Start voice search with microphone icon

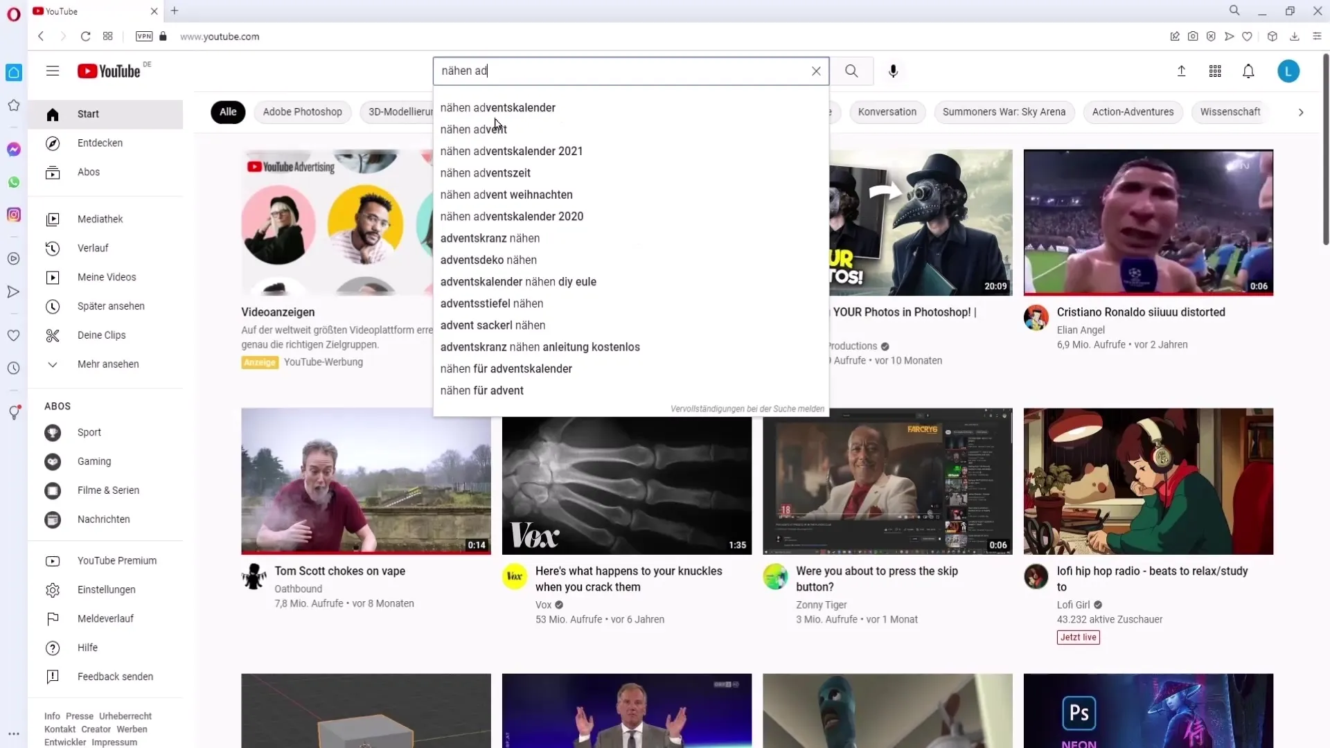coord(893,71)
